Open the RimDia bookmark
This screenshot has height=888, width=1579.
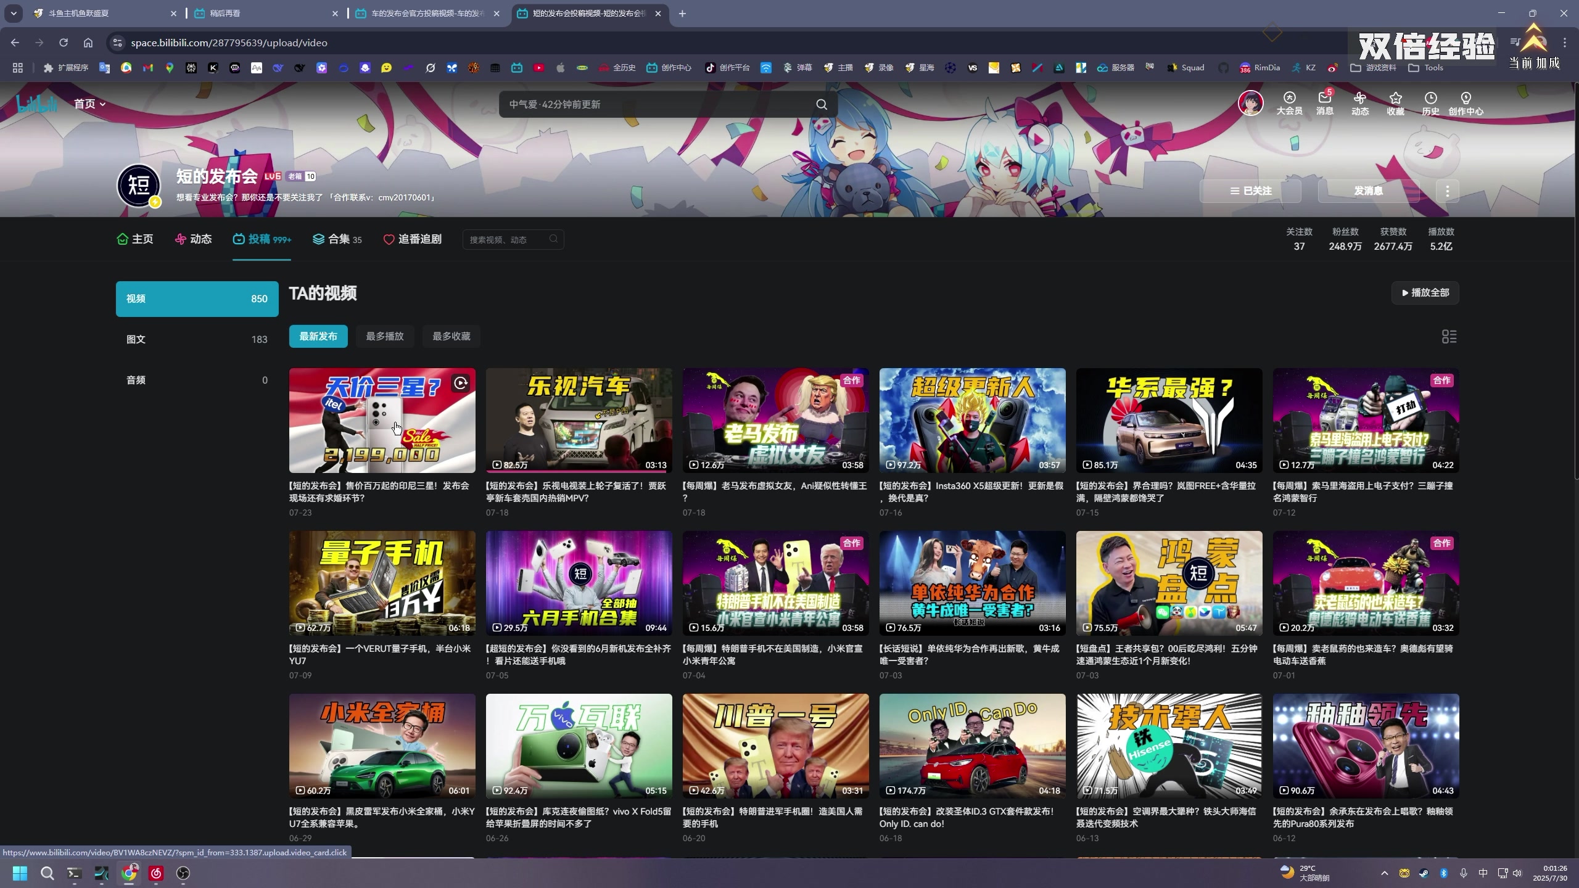(1259, 68)
